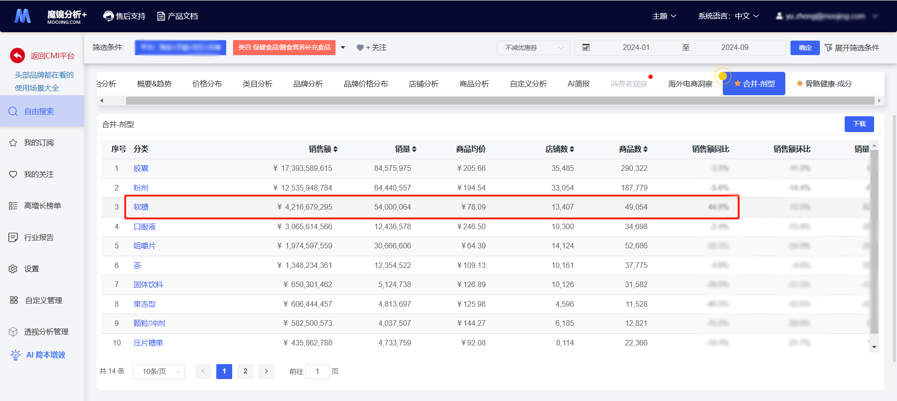Sort by 店铺数 column arrows
The image size is (897, 401).
[572, 149]
